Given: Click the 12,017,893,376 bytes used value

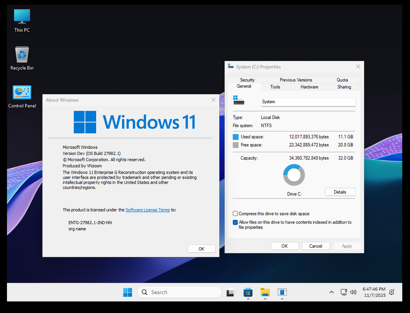Looking at the screenshot, I should [x=309, y=137].
